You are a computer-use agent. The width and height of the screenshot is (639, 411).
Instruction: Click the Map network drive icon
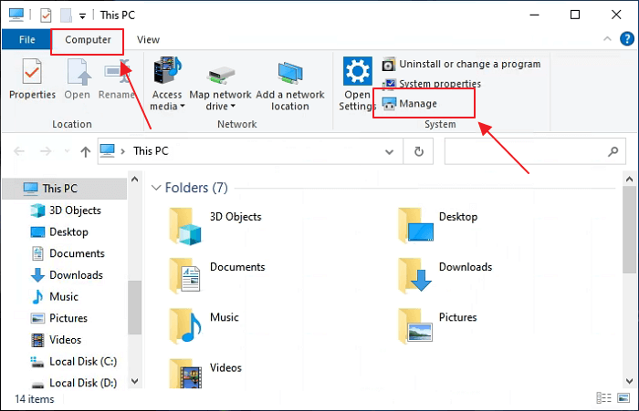click(x=221, y=76)
